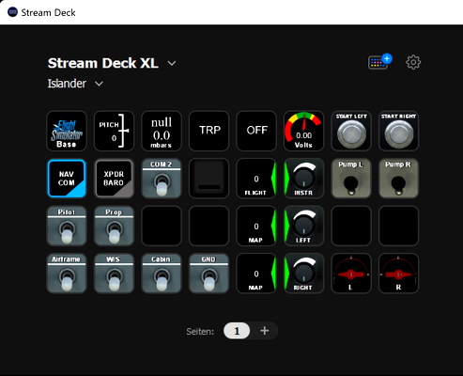Expand the Islander profile dropdown
This screenshot has width=463, height=376.
point(99,84)
